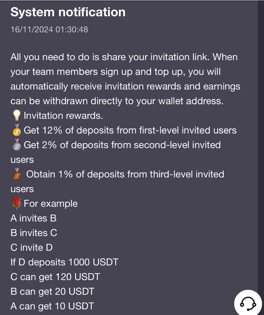Click the 16/11/2024 01:30:48 timestamp
Screen dimensions: 264x315
tap(49, 29)
